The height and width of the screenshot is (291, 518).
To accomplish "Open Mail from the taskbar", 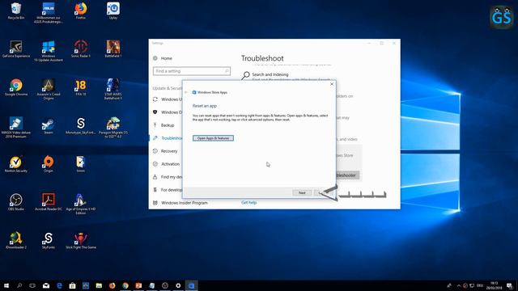I will tap(46, 285).
